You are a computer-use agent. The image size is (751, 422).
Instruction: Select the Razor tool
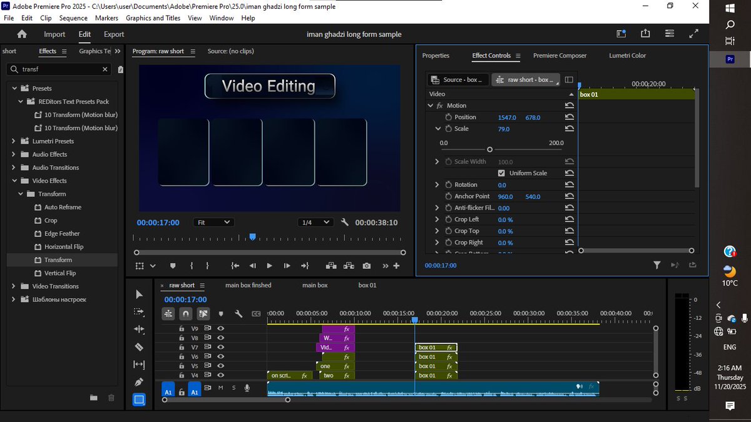tap(139, 347)
